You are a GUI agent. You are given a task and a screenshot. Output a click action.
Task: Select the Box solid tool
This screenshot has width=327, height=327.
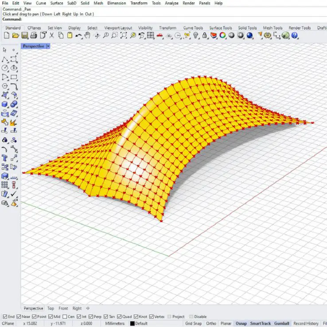pos(5,104)
